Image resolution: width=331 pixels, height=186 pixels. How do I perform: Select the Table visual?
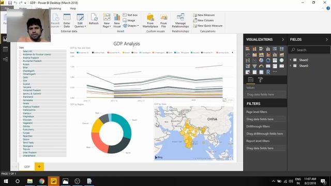(x=254, y=72)
